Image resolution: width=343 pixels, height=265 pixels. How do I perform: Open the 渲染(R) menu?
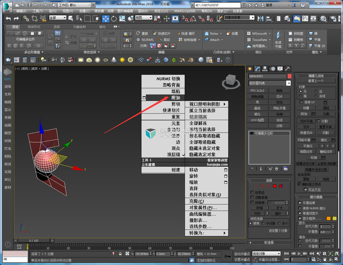[x=143, y=11]
